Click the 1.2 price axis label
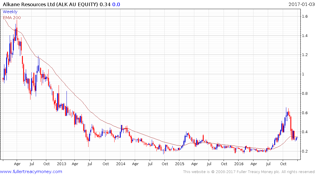The image size is (315, 176). tap(305, 55)
